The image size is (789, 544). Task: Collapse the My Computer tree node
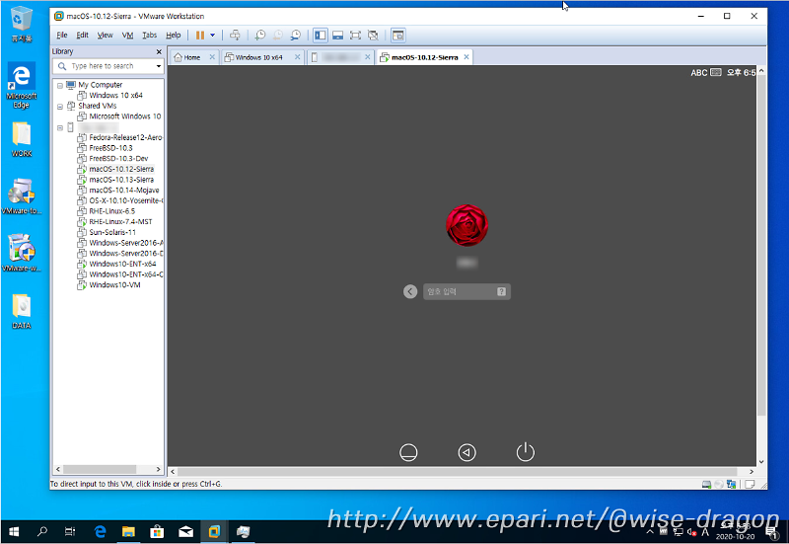[60, 85]
